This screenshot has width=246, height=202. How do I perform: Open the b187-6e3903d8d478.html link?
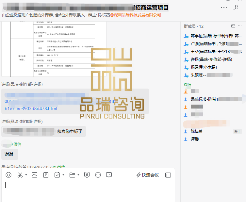coord(31,109)
